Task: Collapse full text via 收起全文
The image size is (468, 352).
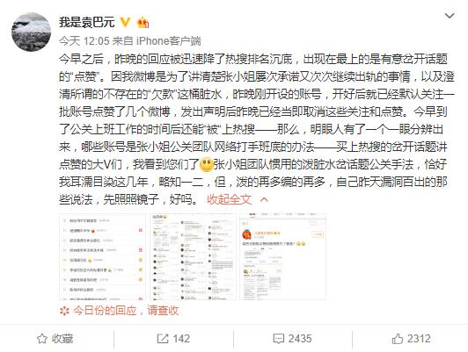Action: tap(229, 199)
